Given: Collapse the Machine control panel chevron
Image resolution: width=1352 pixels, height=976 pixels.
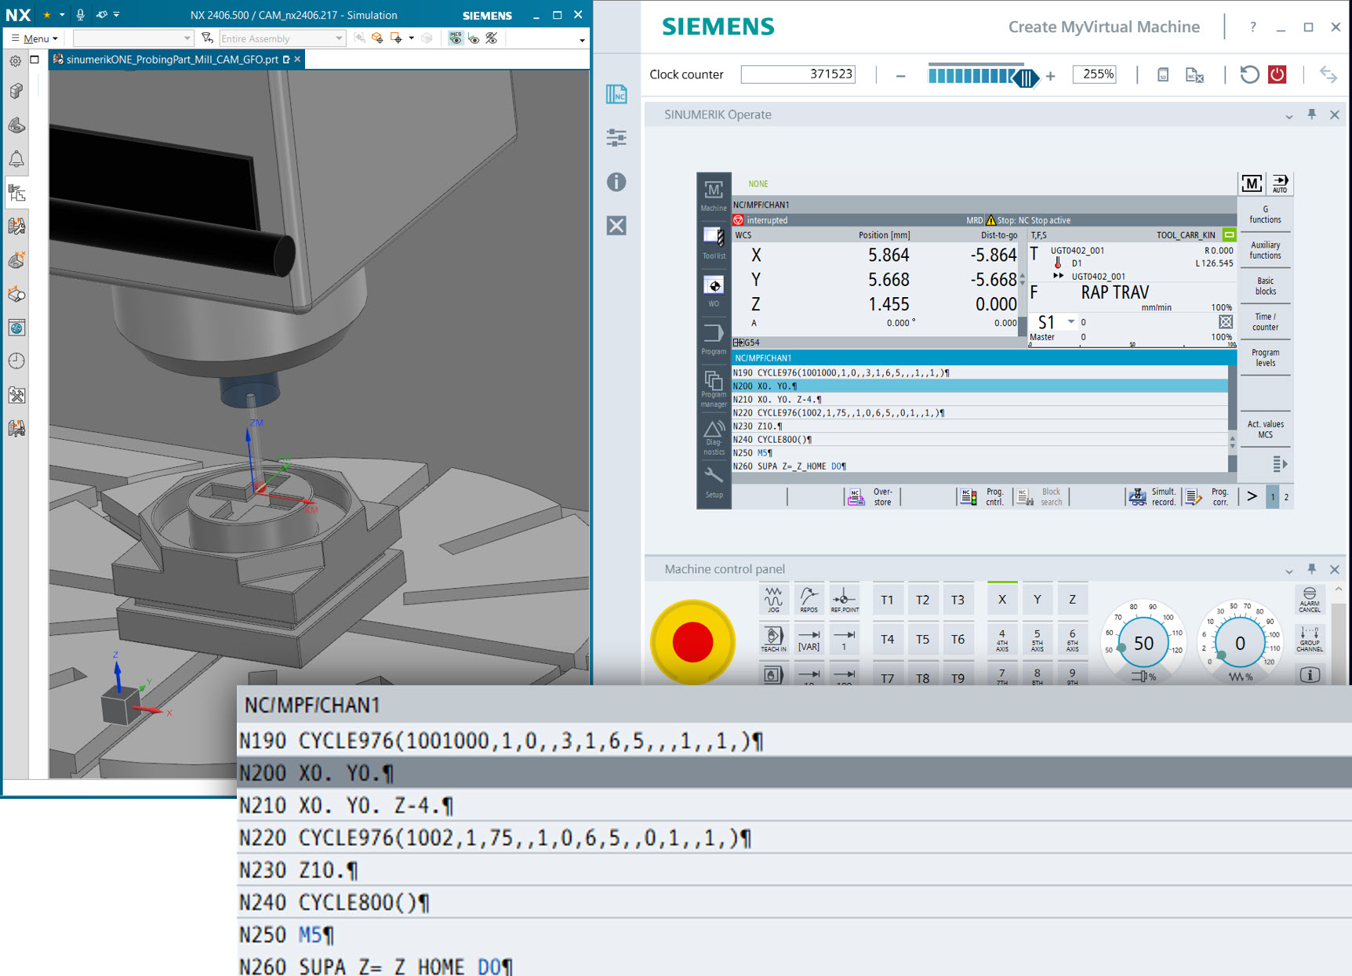Looking at the screenshot, I should tap(1289, 569).
